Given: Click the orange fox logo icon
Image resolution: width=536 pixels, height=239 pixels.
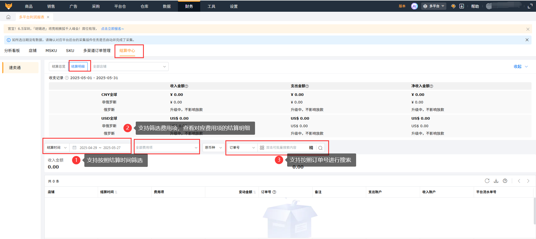Looking at the screenshot, I should coord(9,6).
